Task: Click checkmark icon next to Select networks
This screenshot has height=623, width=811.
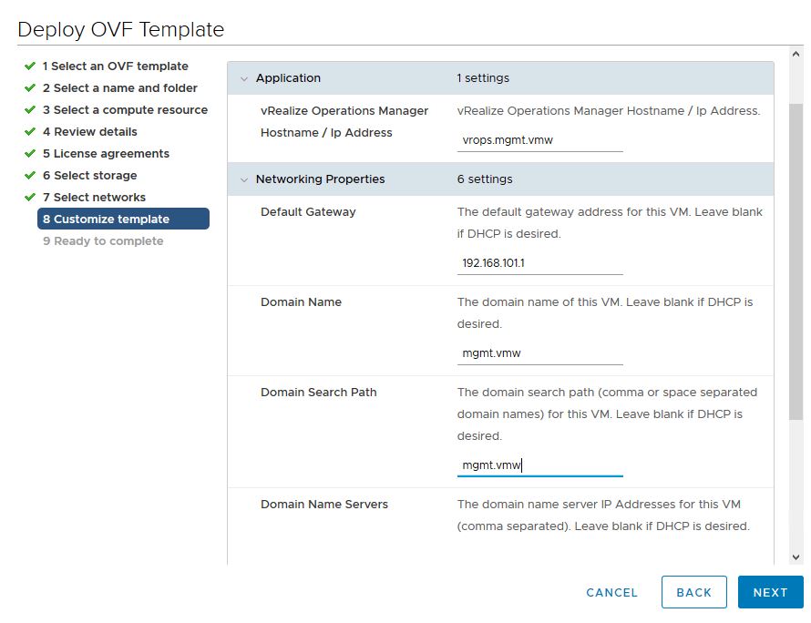Action: point(30,198)
